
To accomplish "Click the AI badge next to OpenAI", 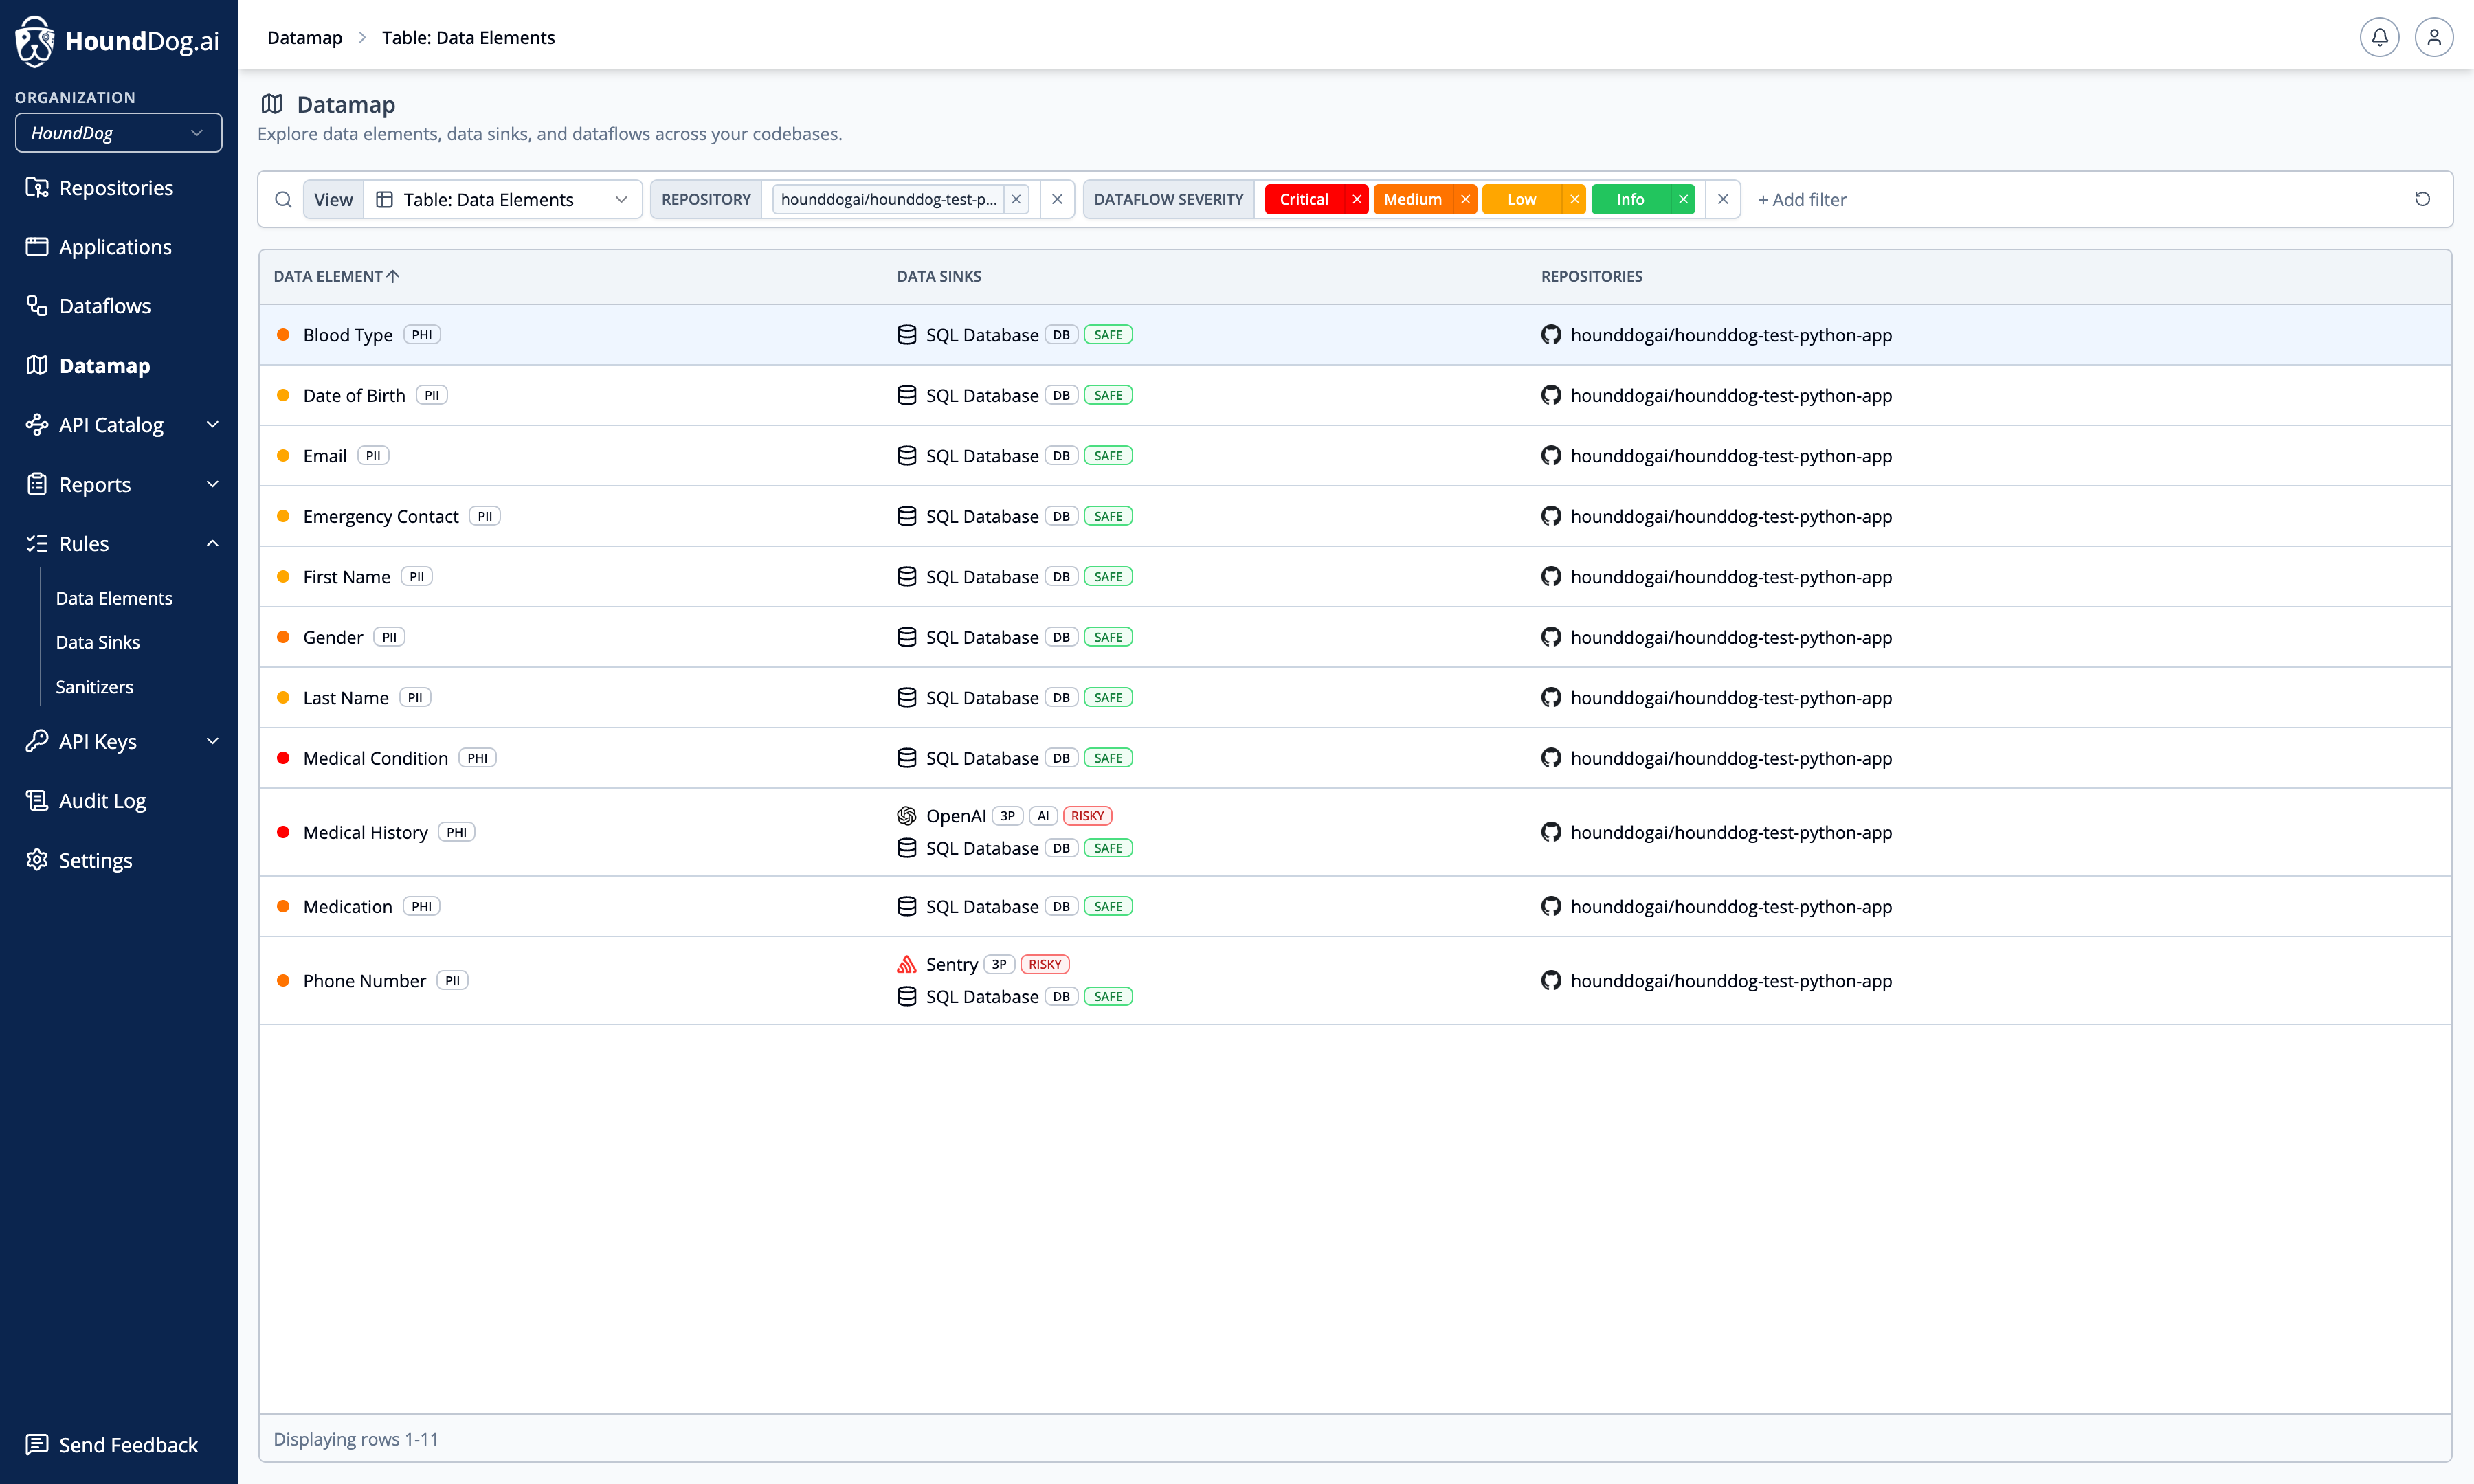I will click(1043, 816).
